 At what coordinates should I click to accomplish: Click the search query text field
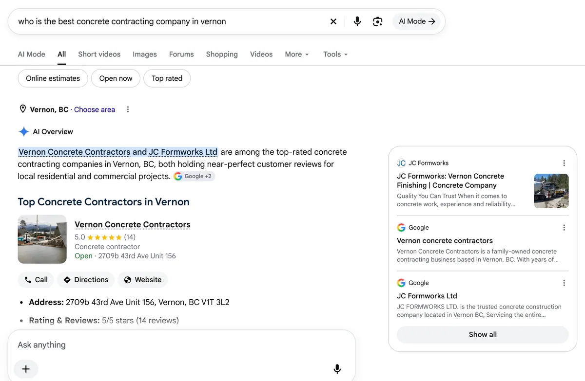click(x=171, y=21)
